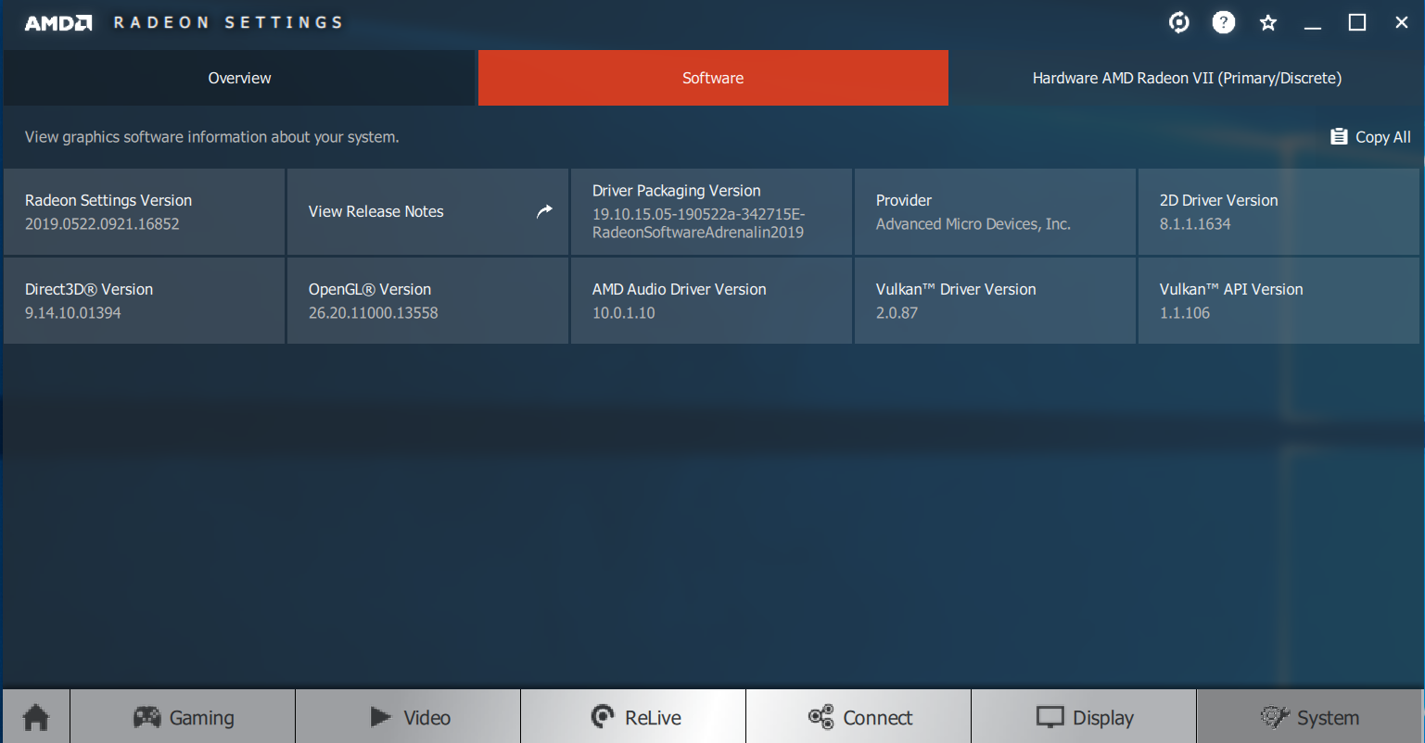Open the Gaming section
Screen dimensions: 1425x743
(x=183, y=717)
